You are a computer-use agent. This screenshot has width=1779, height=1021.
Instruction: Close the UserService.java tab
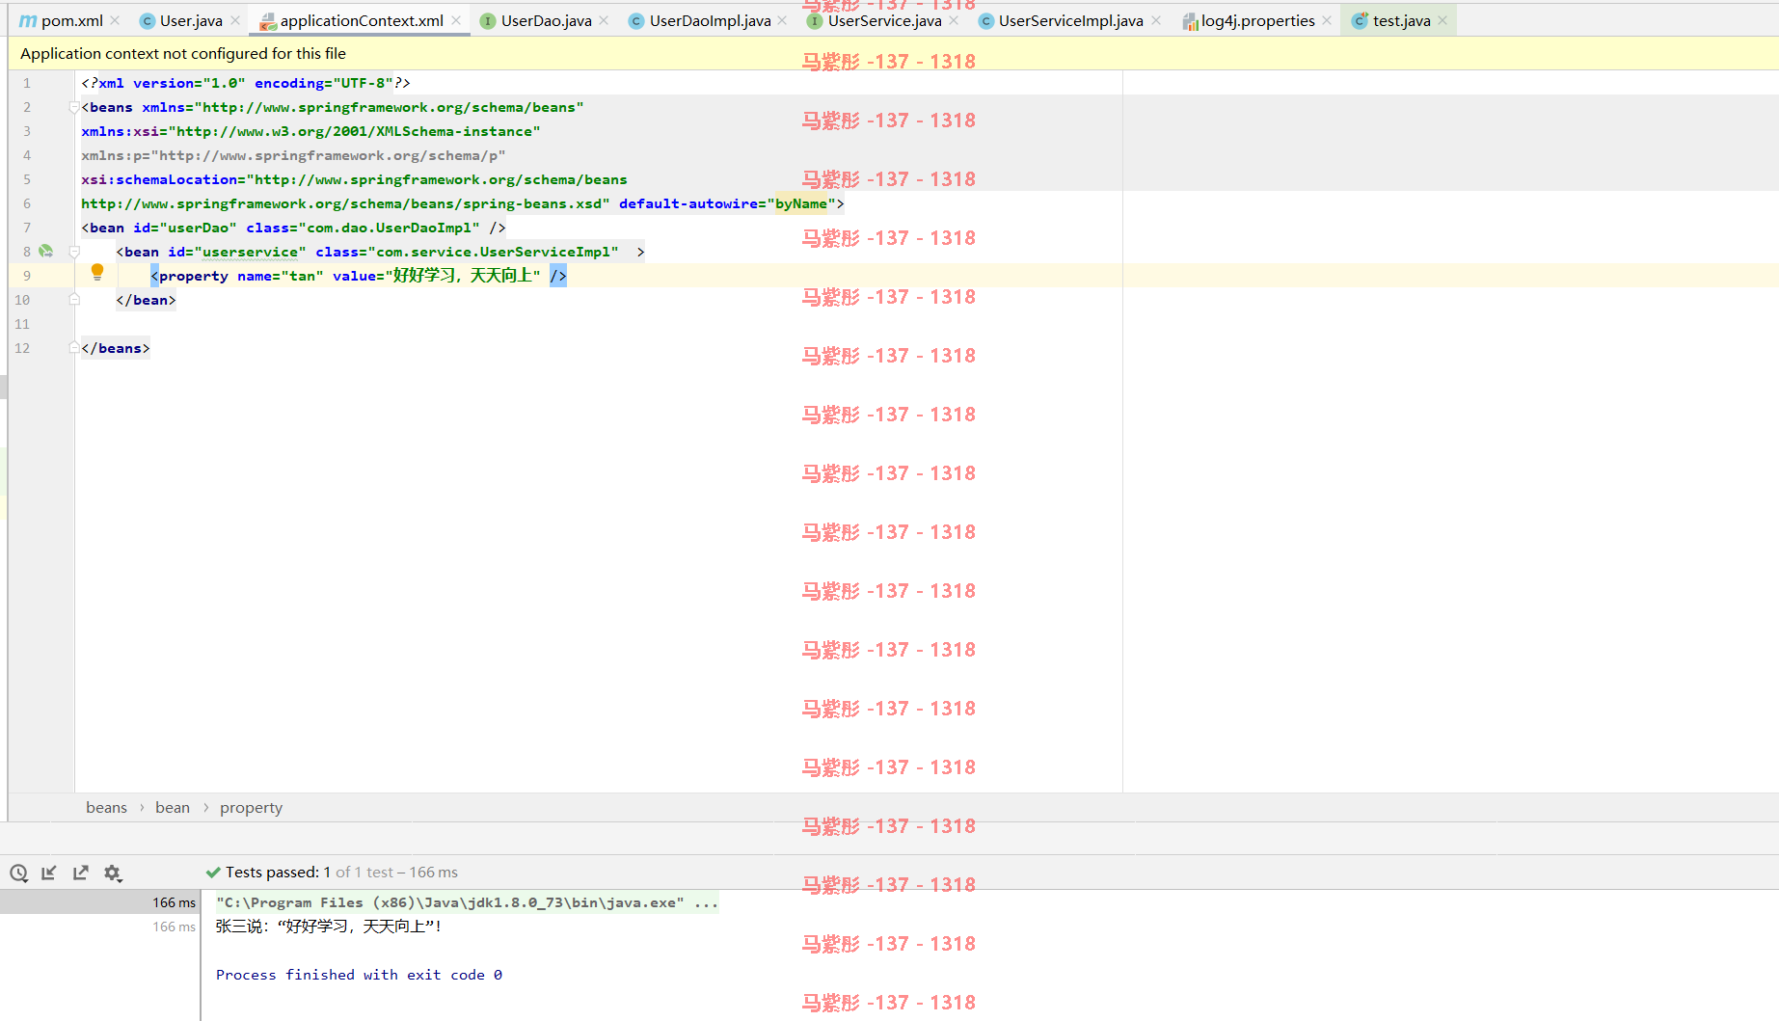tap(954, 20)
